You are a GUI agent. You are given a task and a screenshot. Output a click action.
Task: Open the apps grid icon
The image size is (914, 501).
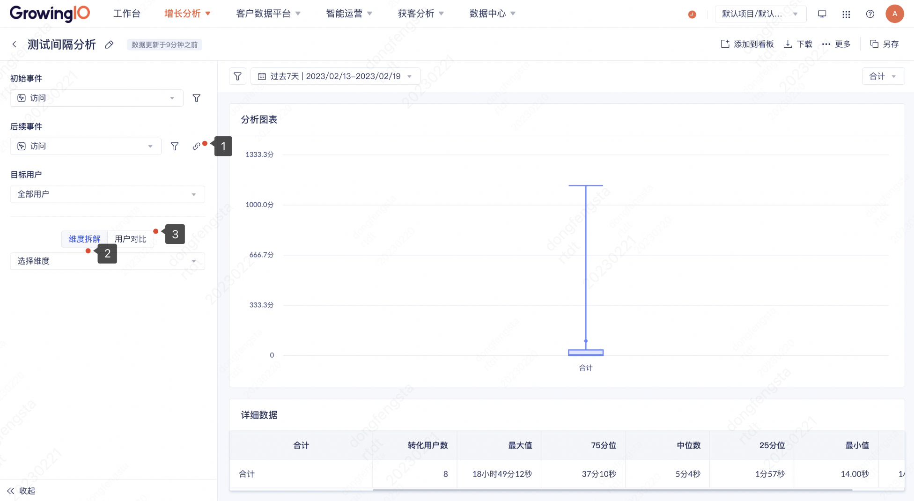846,14
